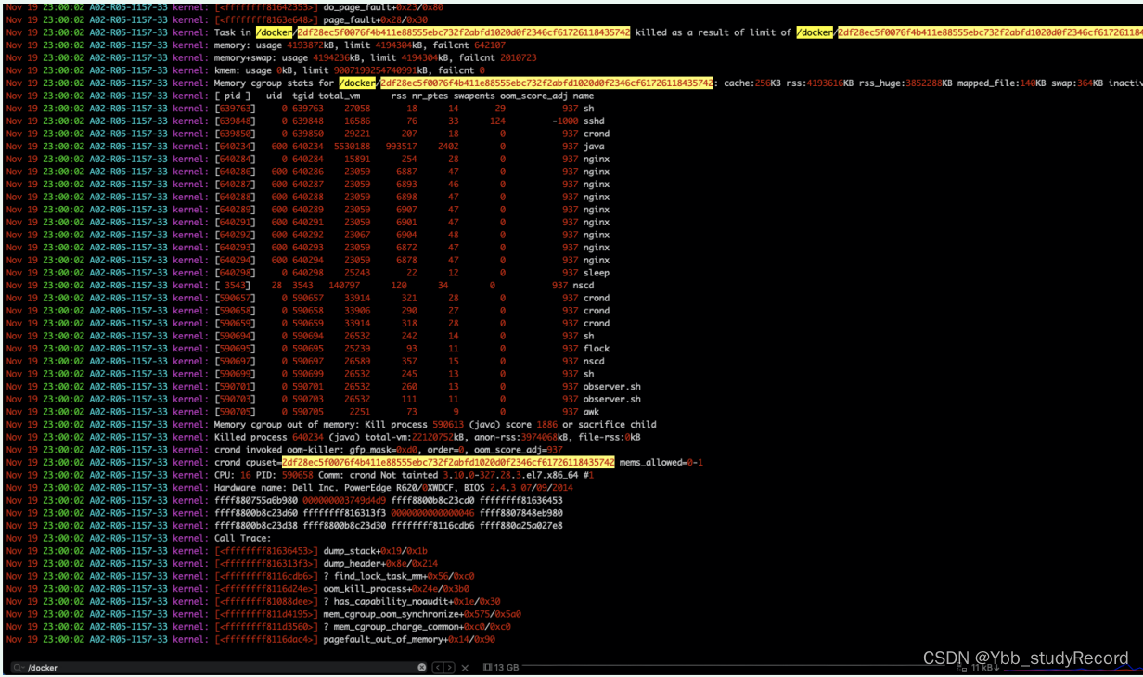The width and height of the screenshot is (1143, 677).
Task: Click pid [640284] nginx row
Action: tap(235, 159)
